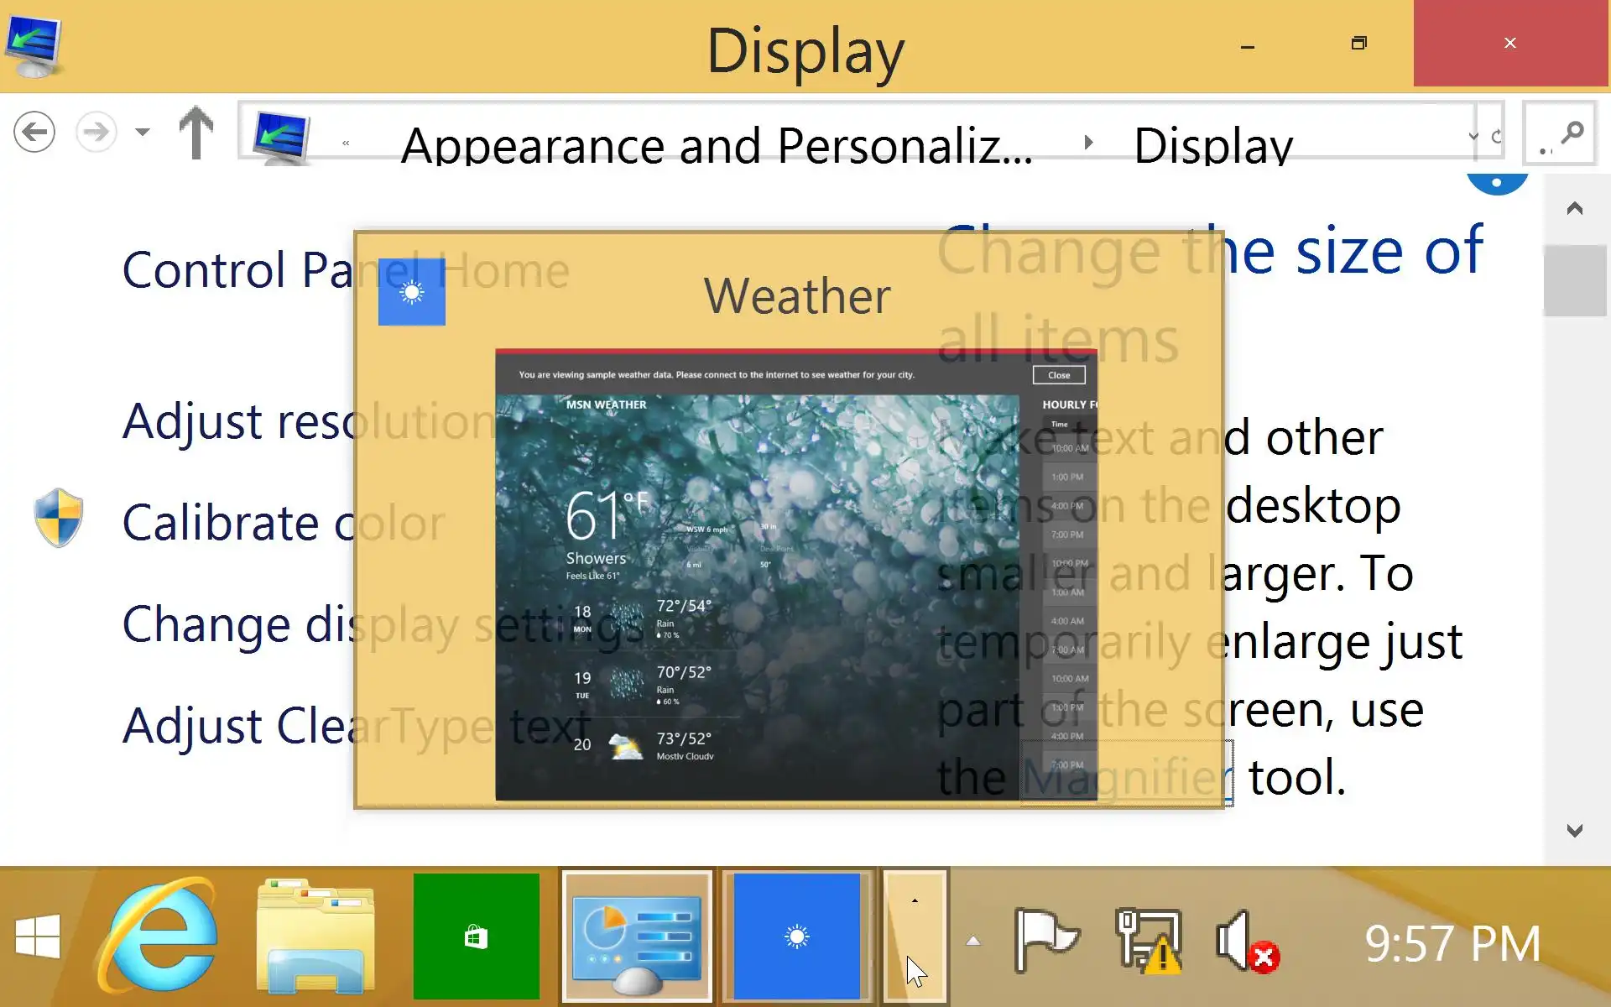The height and width of the screenshot is (1007, 1611).
Task: Switch to Weather app taskbar button
Action: [796, 937]
